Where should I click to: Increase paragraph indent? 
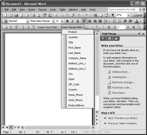130,21
